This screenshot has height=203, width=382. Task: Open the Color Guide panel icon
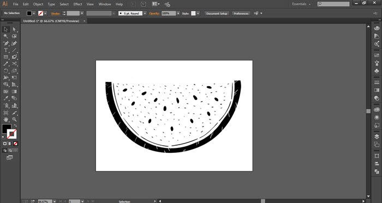(x=377, y=36)
